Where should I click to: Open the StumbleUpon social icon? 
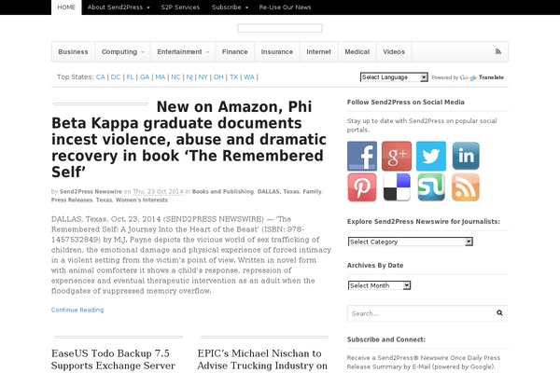pos(431,187)
